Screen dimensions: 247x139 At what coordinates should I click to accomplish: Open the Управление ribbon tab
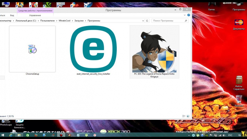35,15
